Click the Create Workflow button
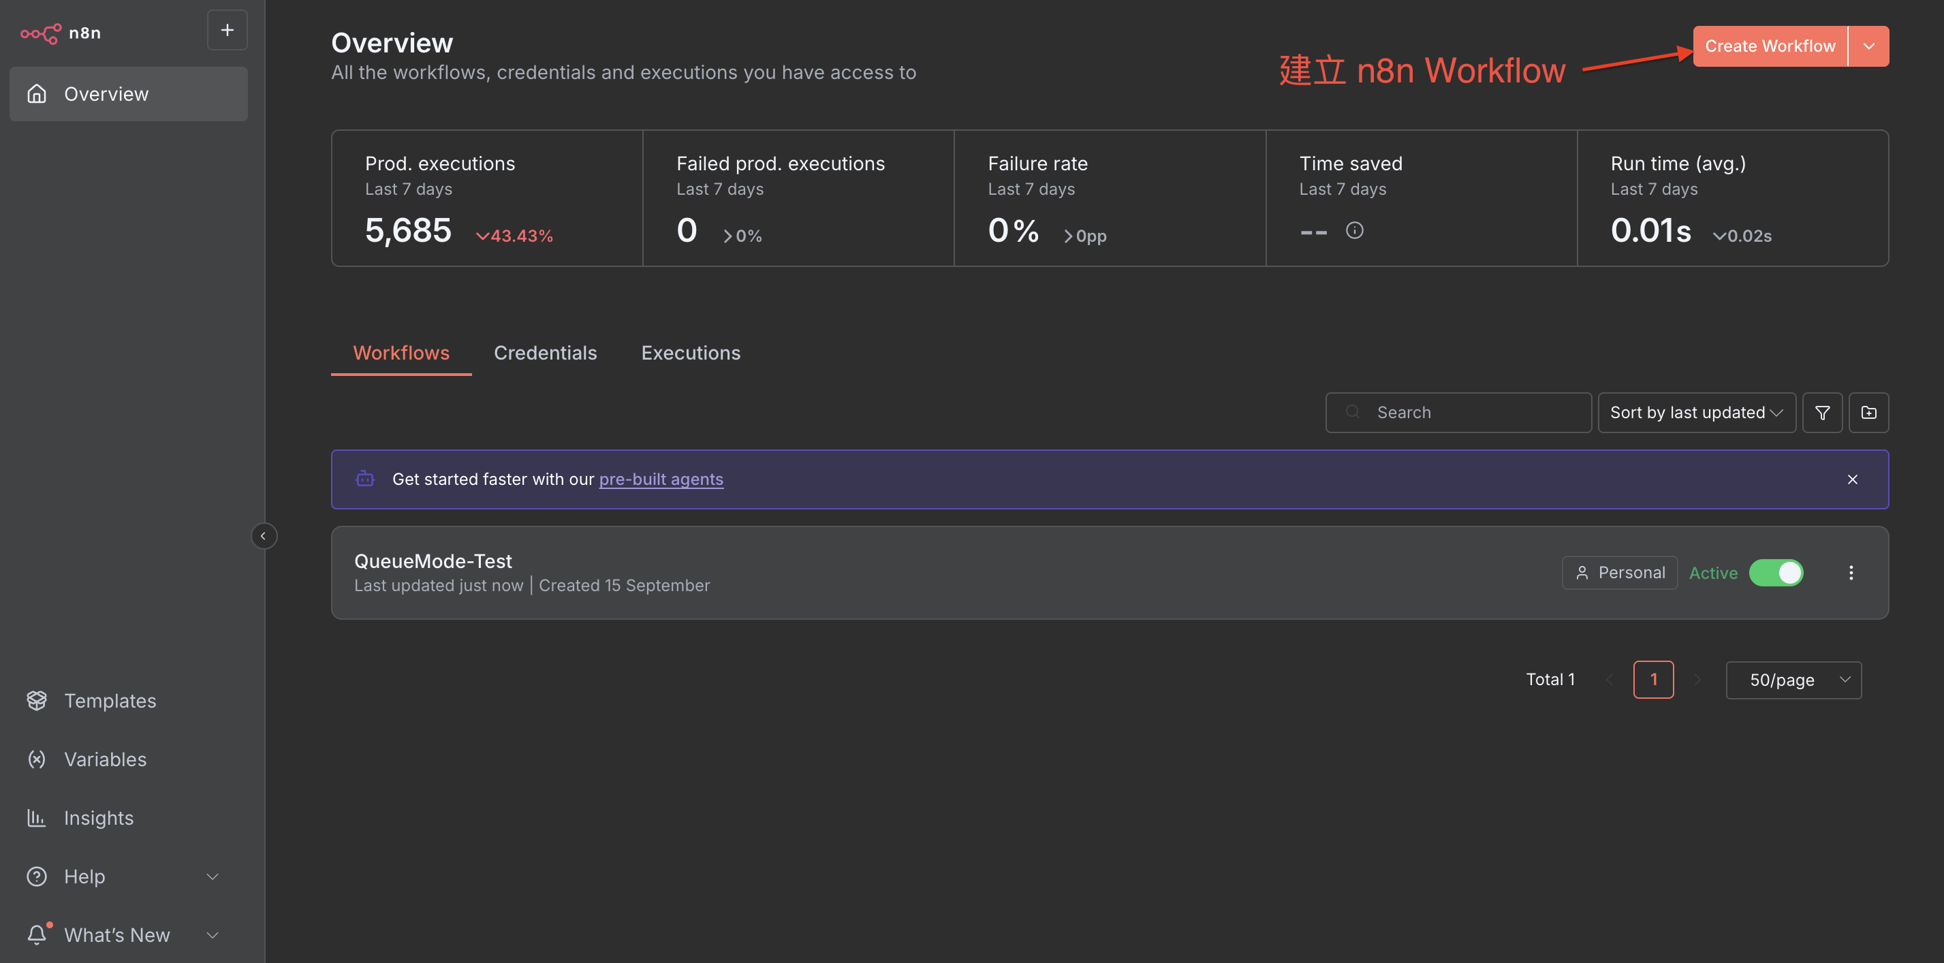 tap(1770, 46)
